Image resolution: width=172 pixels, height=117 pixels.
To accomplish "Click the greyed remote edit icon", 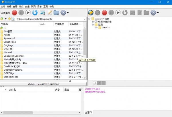I will tap(140, 13).
